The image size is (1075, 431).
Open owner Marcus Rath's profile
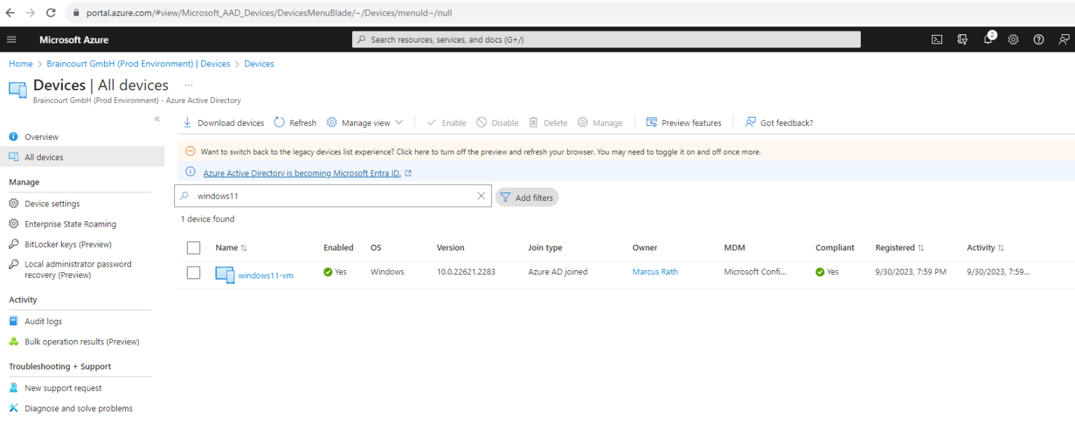(x=654, y=272)
